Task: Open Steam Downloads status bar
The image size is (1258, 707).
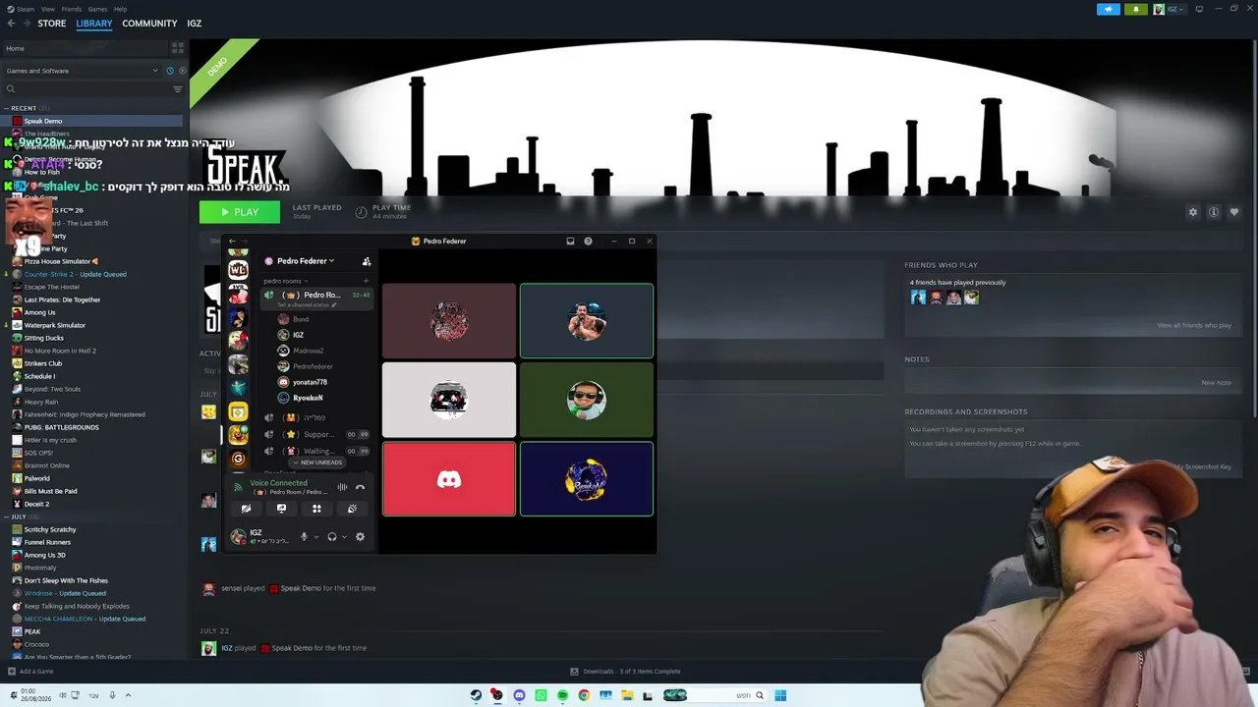Action: coord(625,672)
